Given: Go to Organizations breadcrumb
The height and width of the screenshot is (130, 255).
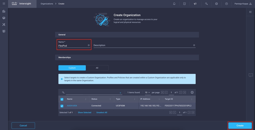Looking at the screenshot, I should [x=47, y=4].
